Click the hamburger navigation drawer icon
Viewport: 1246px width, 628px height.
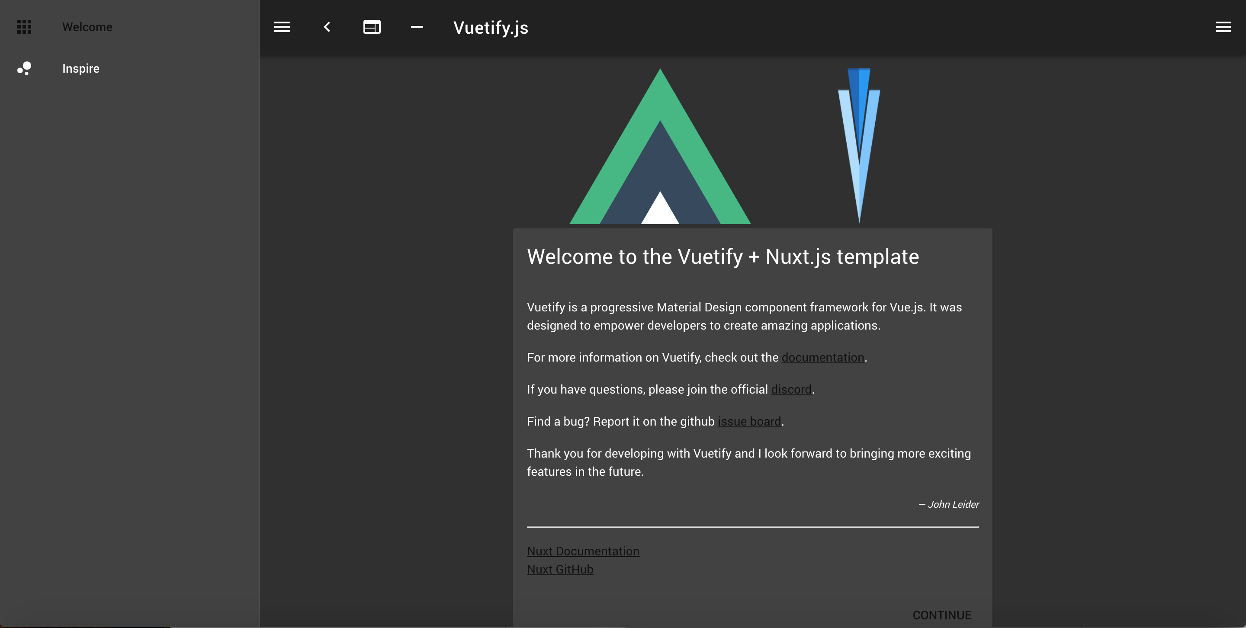282,27
